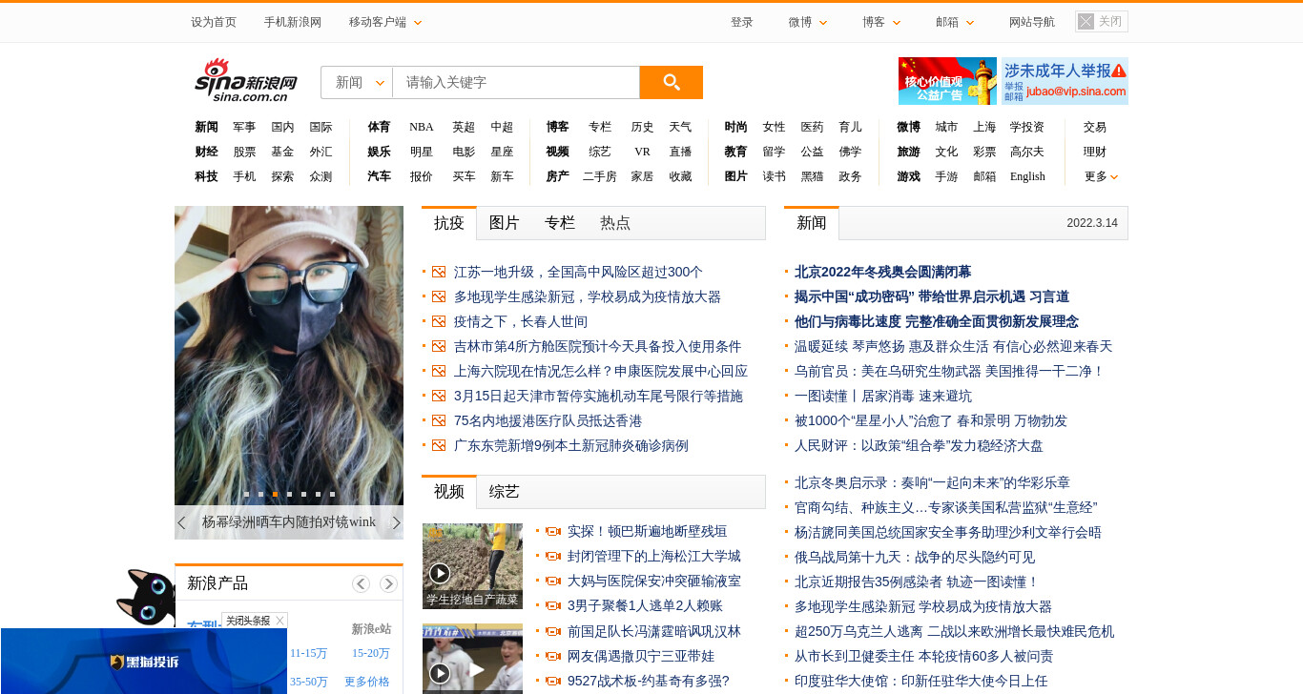Screen dimensions: 1303x694
Task: Expand the 邮箱 dropdown in the top bar
Action: click(955, 22)
